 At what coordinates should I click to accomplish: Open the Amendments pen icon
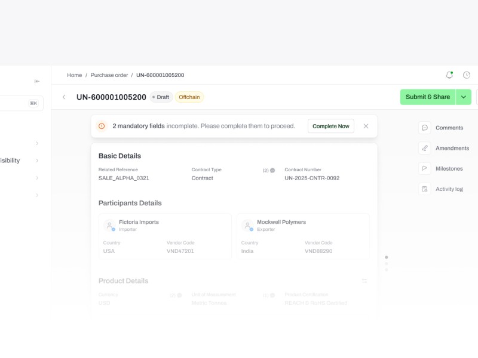tap(425, 148)
